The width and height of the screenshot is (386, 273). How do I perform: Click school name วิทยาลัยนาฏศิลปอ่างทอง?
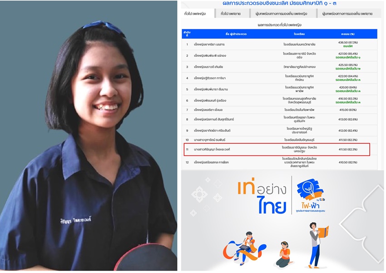299,67
